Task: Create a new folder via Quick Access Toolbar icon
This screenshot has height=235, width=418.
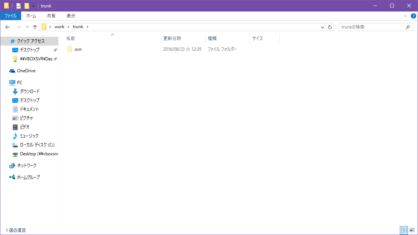Action: 26,6
